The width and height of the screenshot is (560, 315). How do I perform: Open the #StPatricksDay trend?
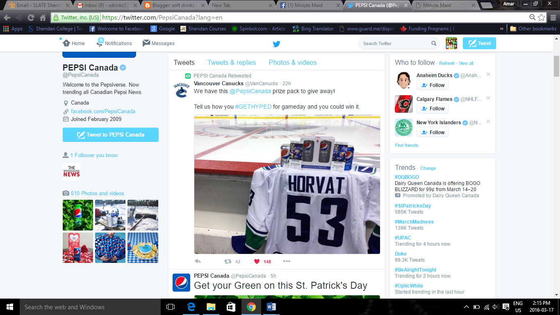[x=413, y=206]
